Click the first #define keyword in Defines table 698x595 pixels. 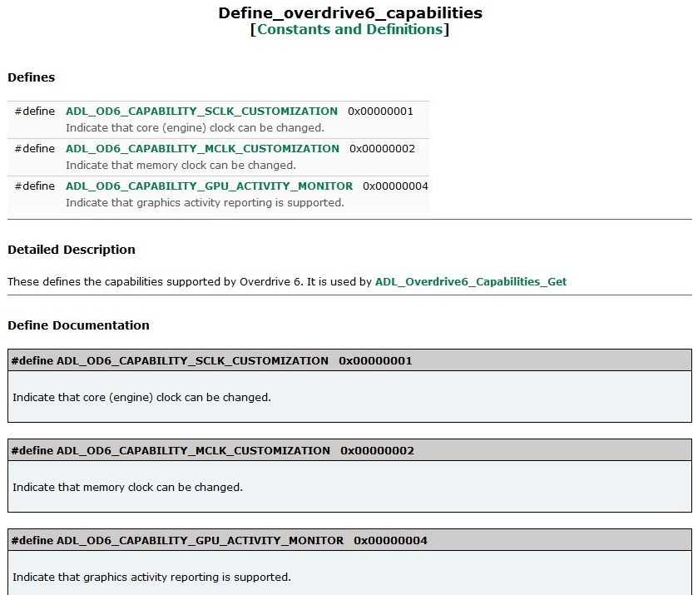(x=35, y=112)
